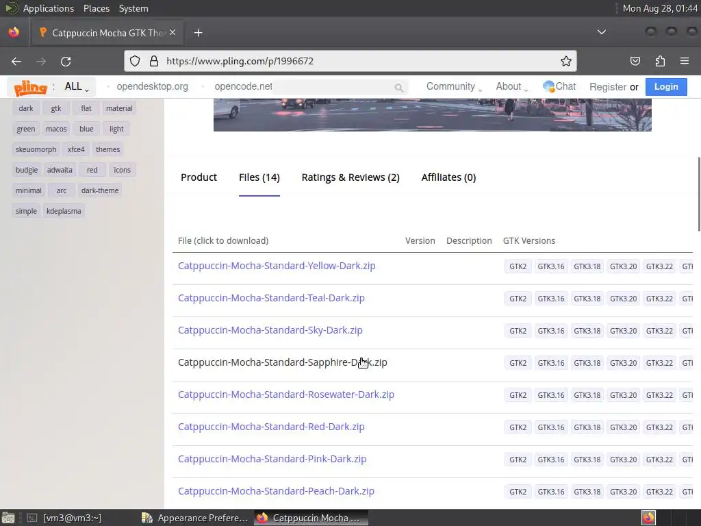Open the Firefox hamburger menu
Viewport: 701px width, 526px height.
(x=685, y=61)
